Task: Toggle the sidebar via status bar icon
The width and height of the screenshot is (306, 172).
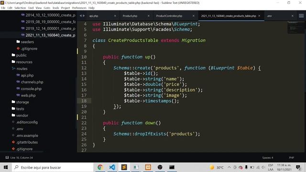Action: click(x=7, y=158)
